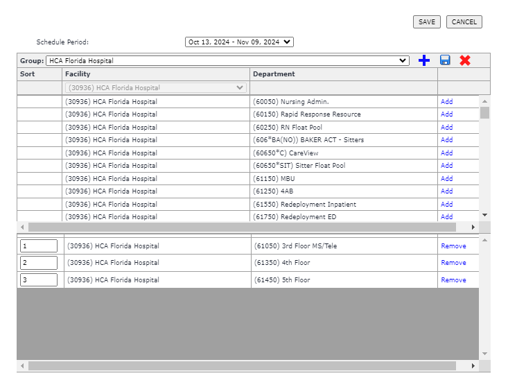Add the RN Float Pool department
Screen dimensions: 508x387
point(446,127)
